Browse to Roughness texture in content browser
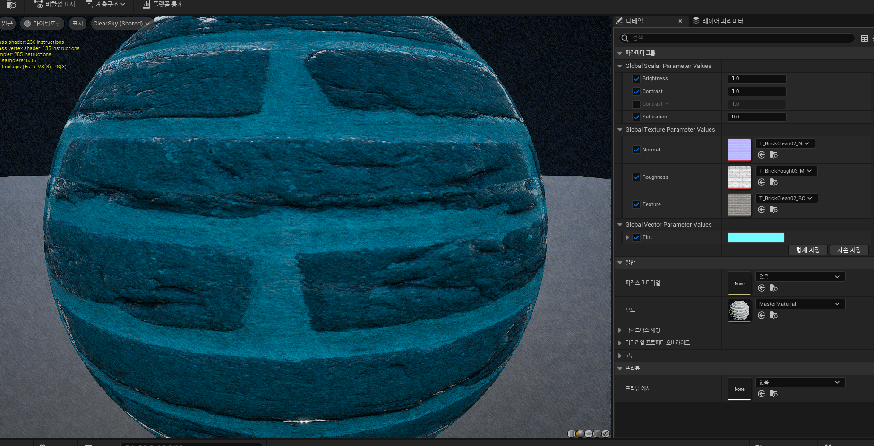Screen dimensions: 874x446 point(774,182)
